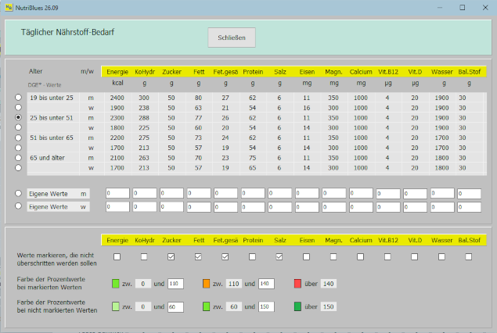497x333 pixels.
Task: Click the Energie field in Eigene Werte m row
Action: point(117,193)
